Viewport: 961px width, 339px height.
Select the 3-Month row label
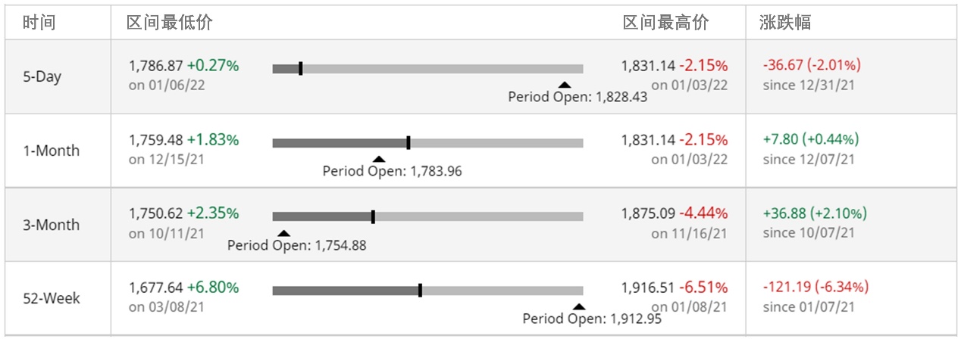click(52, 225)
